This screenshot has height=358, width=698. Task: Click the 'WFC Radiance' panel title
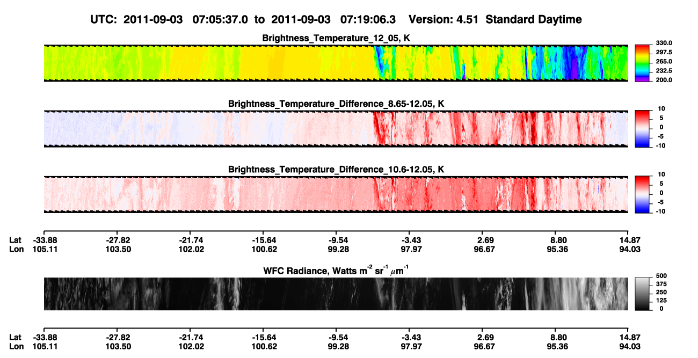(x=336, y=270)
